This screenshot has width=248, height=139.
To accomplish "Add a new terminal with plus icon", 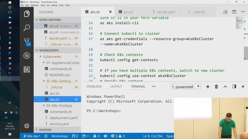I will 208,86.
